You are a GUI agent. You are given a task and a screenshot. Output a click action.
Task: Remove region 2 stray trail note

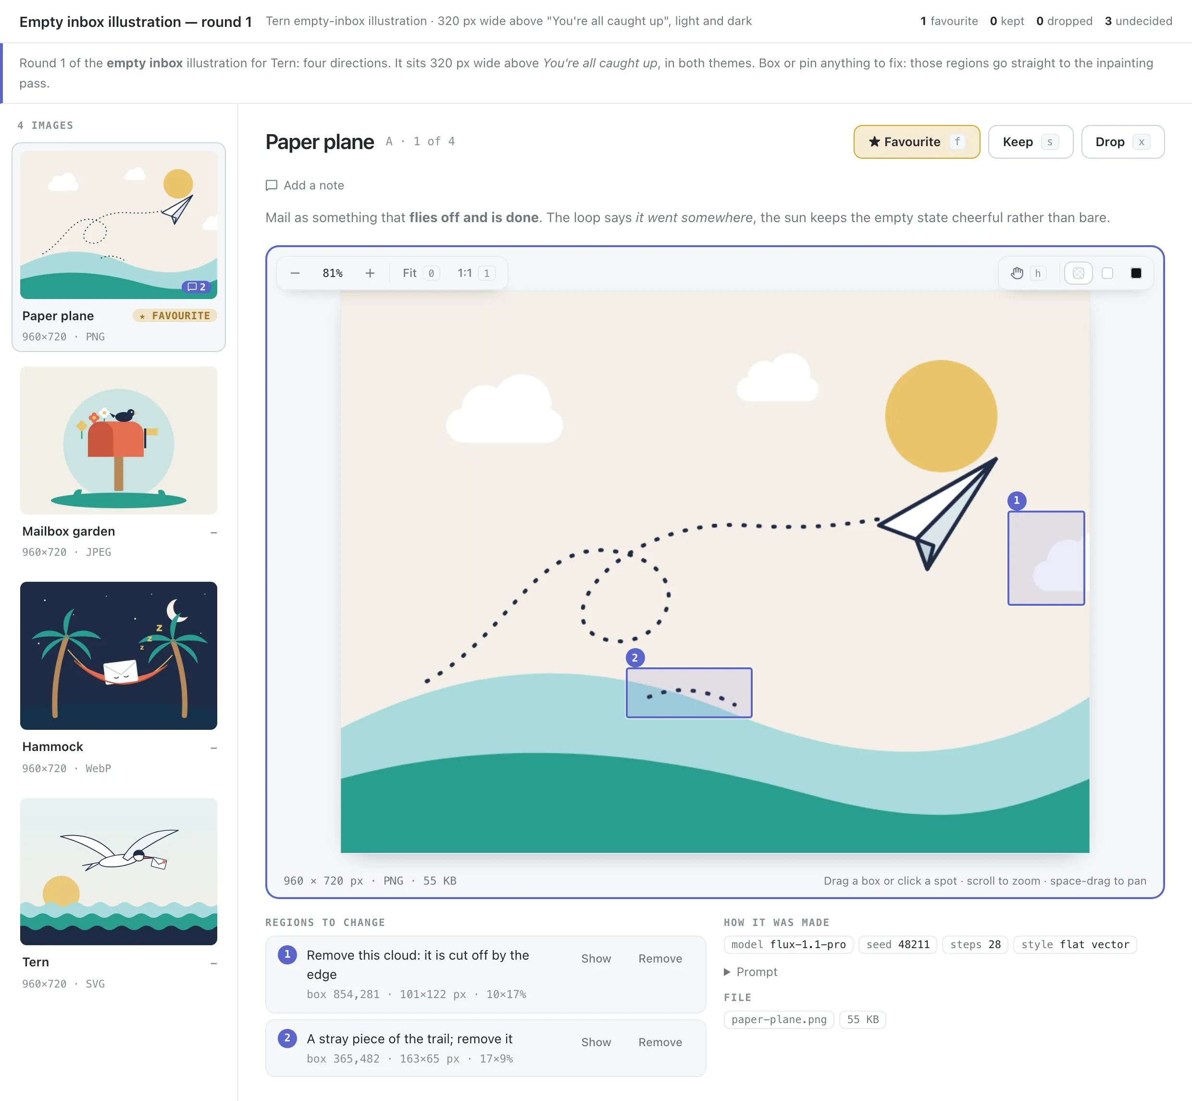(x=660, y=1042)
